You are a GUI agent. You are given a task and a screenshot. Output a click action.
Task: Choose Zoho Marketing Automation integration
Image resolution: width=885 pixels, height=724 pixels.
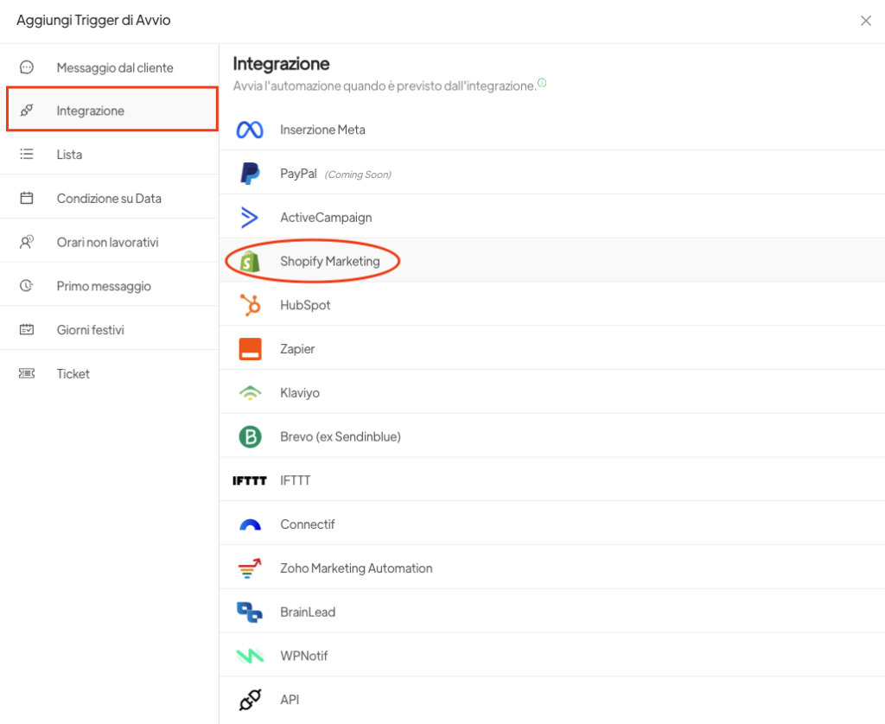[356, 568]
